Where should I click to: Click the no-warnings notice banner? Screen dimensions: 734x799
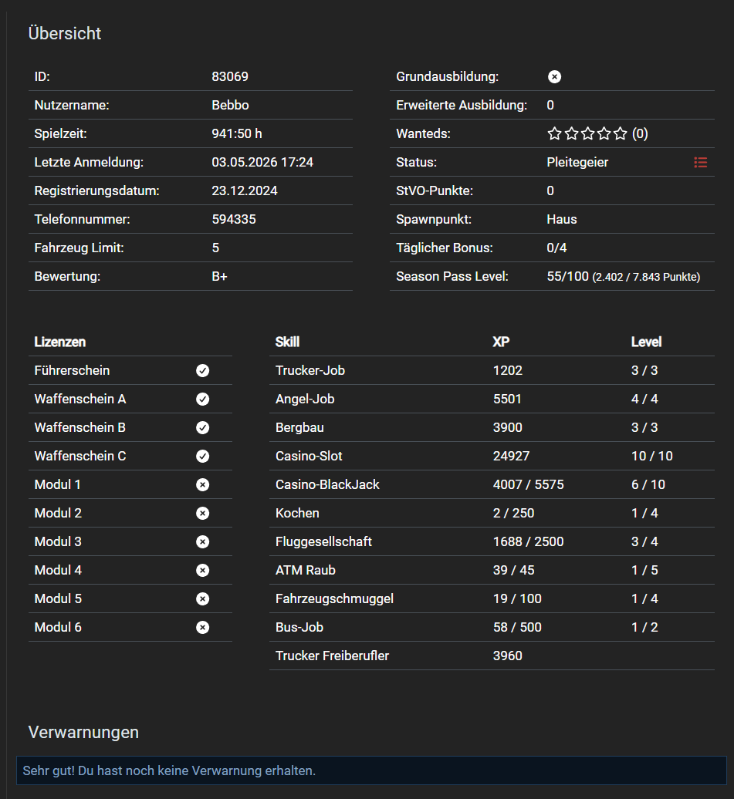[371, 770]
